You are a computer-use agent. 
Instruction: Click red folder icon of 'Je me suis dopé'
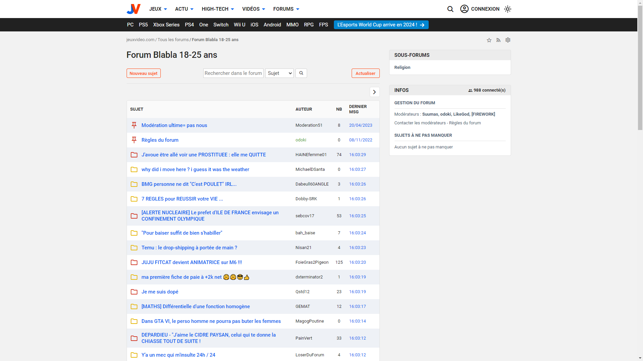(x=134, y=292)
